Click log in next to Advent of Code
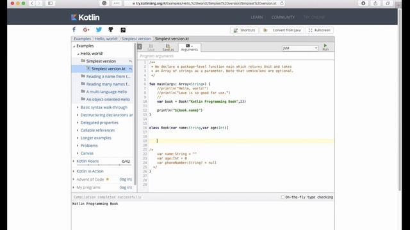 click(x=126, y=179)
